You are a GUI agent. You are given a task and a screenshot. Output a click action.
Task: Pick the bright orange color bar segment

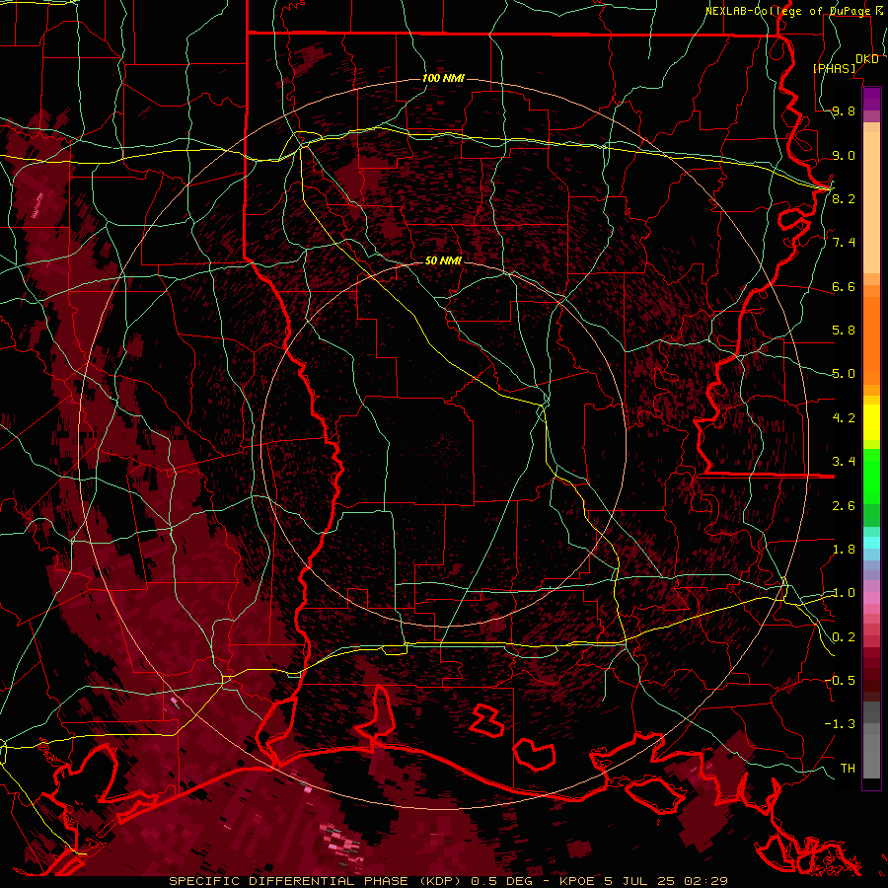coord(871,339)
